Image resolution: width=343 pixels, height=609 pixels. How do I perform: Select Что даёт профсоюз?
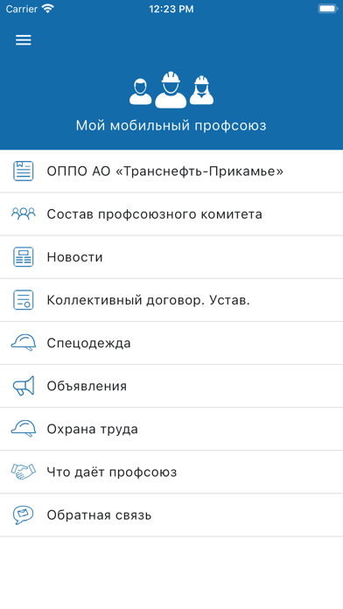point(171,472)
